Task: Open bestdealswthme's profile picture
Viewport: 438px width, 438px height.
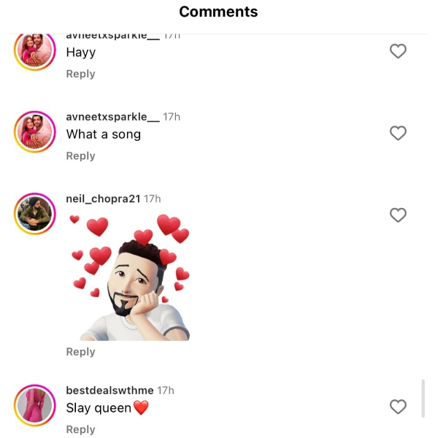Action: pyautogui.click(x=35, y=405)
